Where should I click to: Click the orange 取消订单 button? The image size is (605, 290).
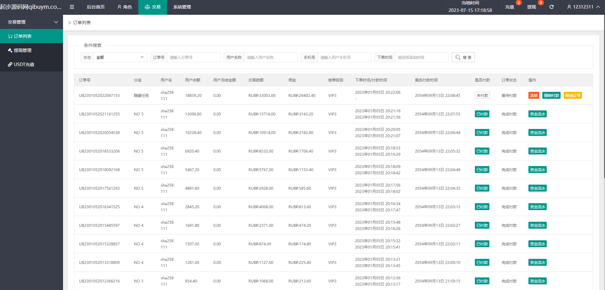[573, 96]
